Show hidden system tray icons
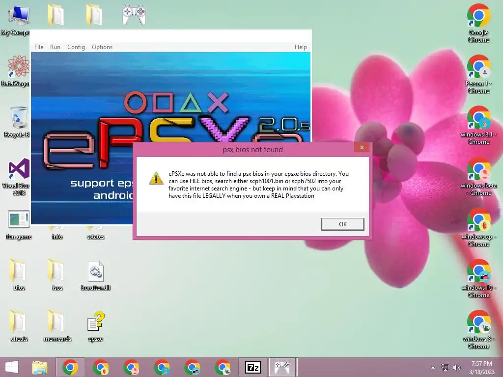 point(433,368)
